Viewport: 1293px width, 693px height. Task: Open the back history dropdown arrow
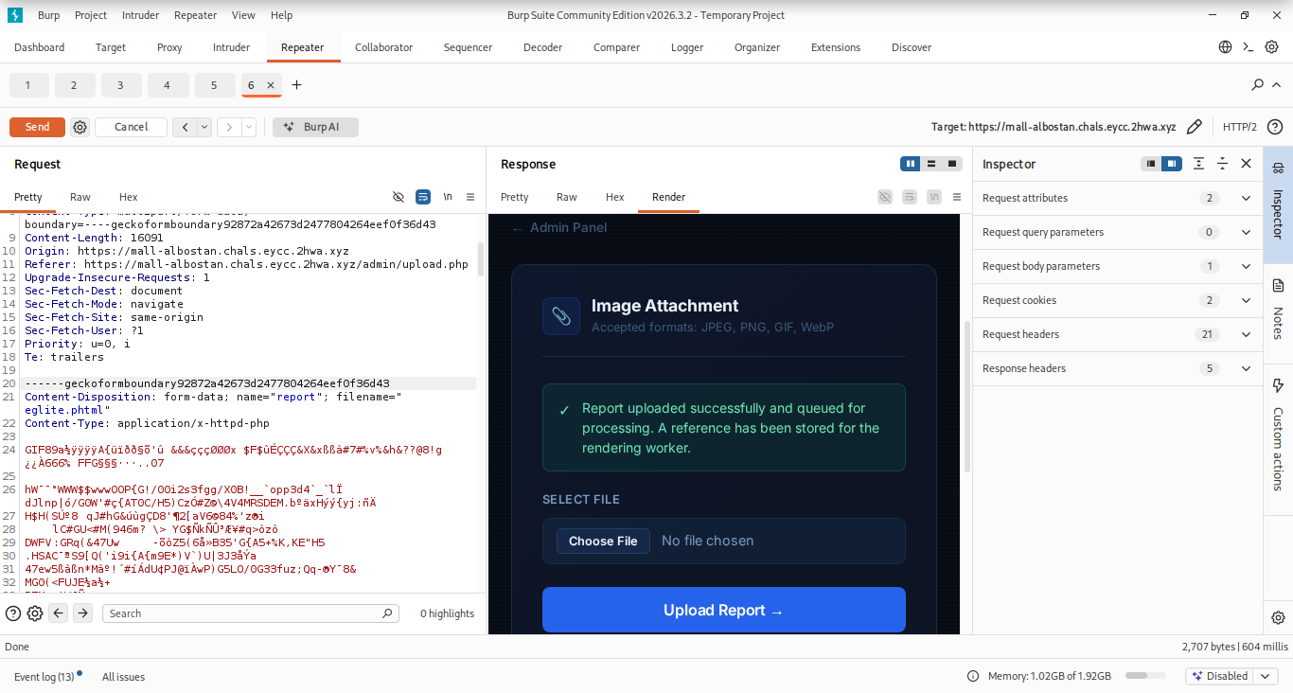click(x=204, y=127)
